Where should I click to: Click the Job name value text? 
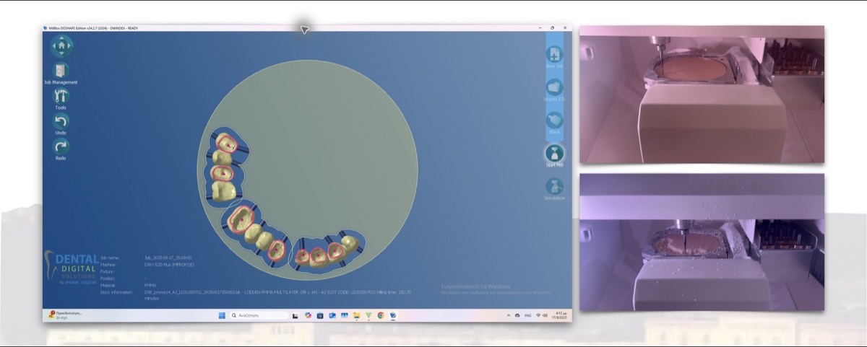168,258
